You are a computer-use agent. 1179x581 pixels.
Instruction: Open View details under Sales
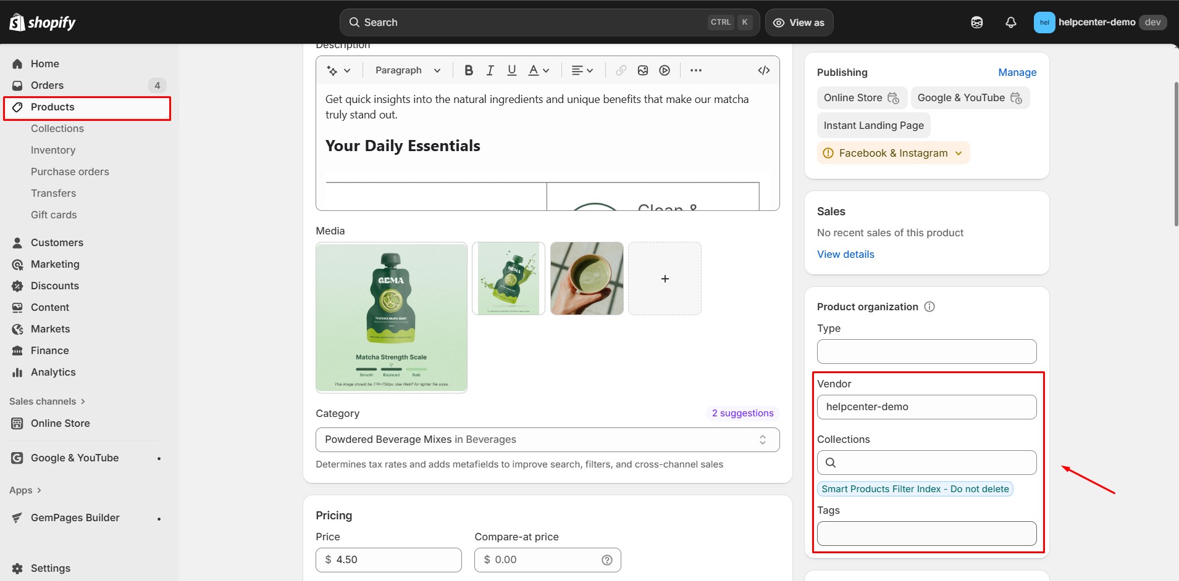tap(845, 254)
